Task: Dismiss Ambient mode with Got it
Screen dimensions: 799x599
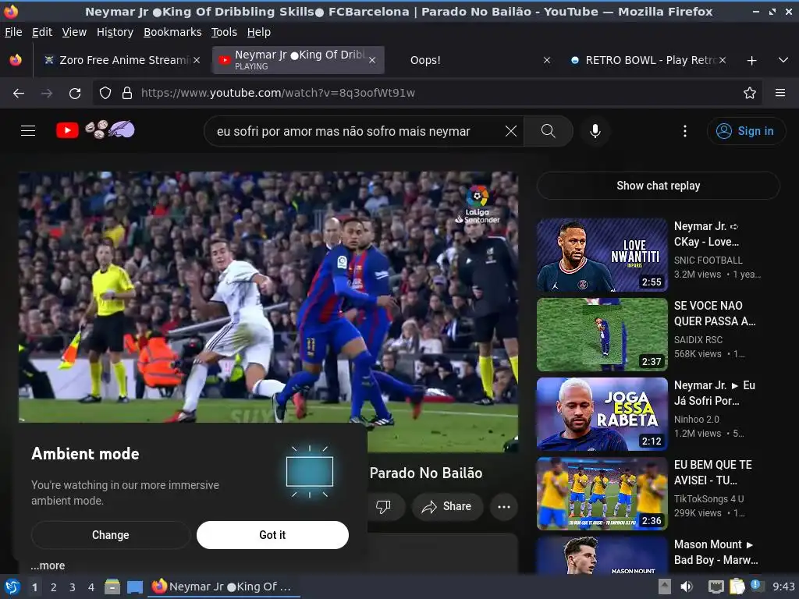Action: tap(272, 535)
